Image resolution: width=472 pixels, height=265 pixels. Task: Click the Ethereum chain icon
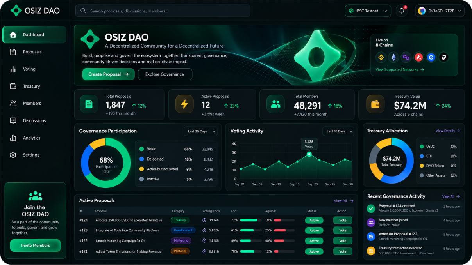point(393,58)
